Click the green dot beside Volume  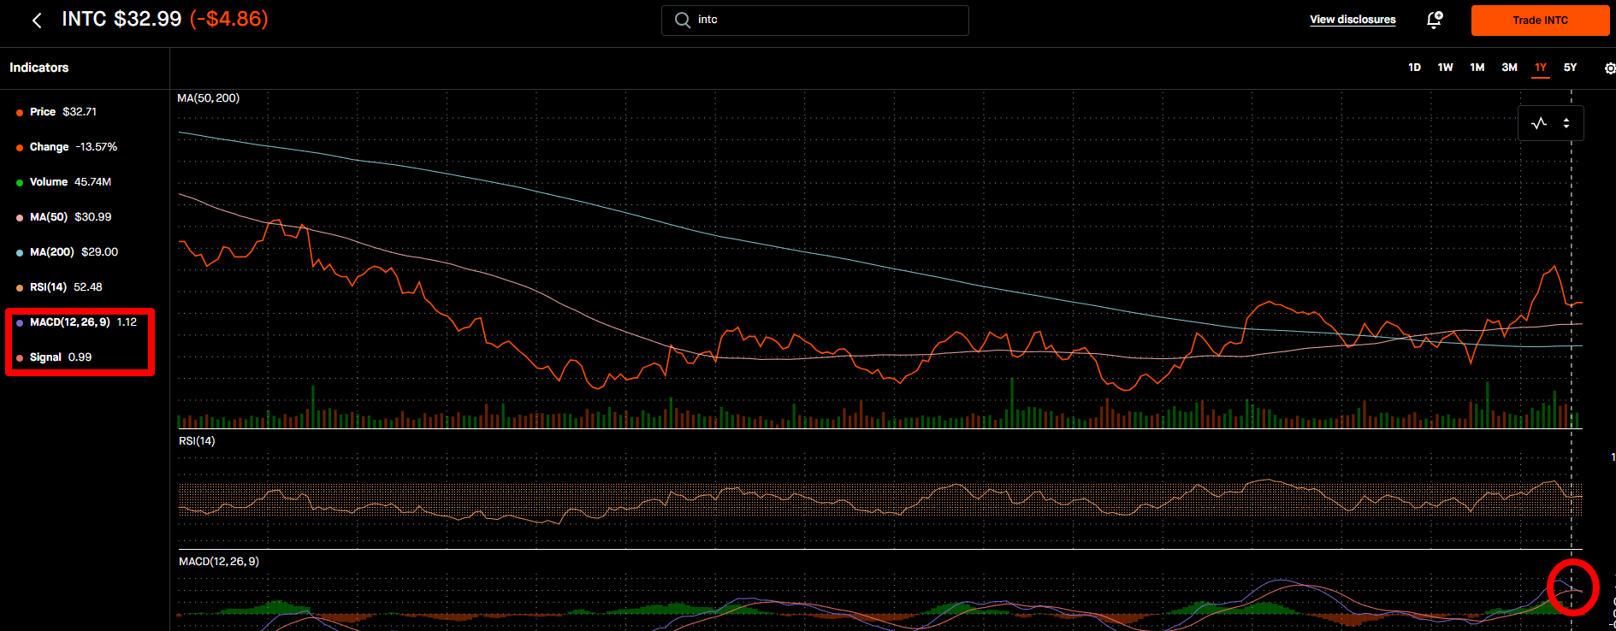20,183
